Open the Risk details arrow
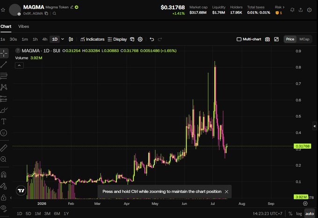318x218 pixels. (283, 7)
